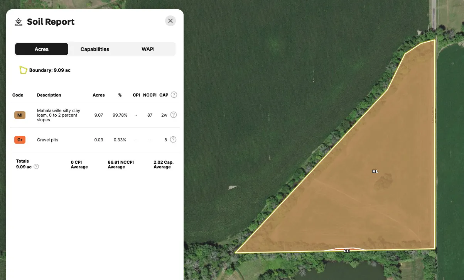Click the orange Gr soil code swatch

(20, 140)
